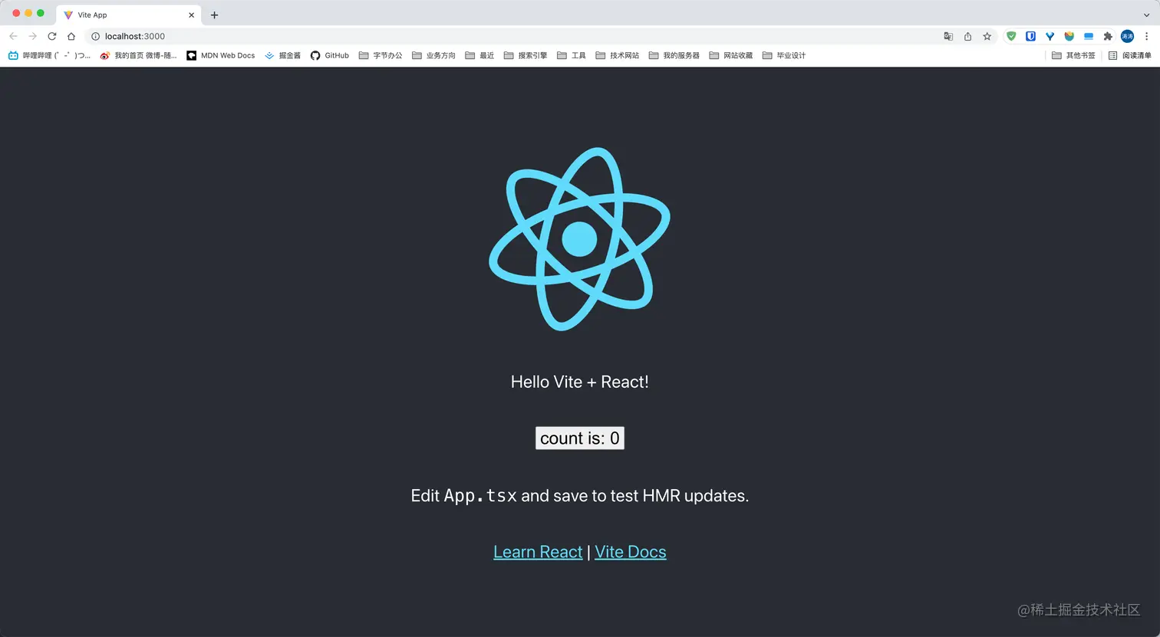
Task: Bookmark this page with the star icon
Action: click(987, 36)
